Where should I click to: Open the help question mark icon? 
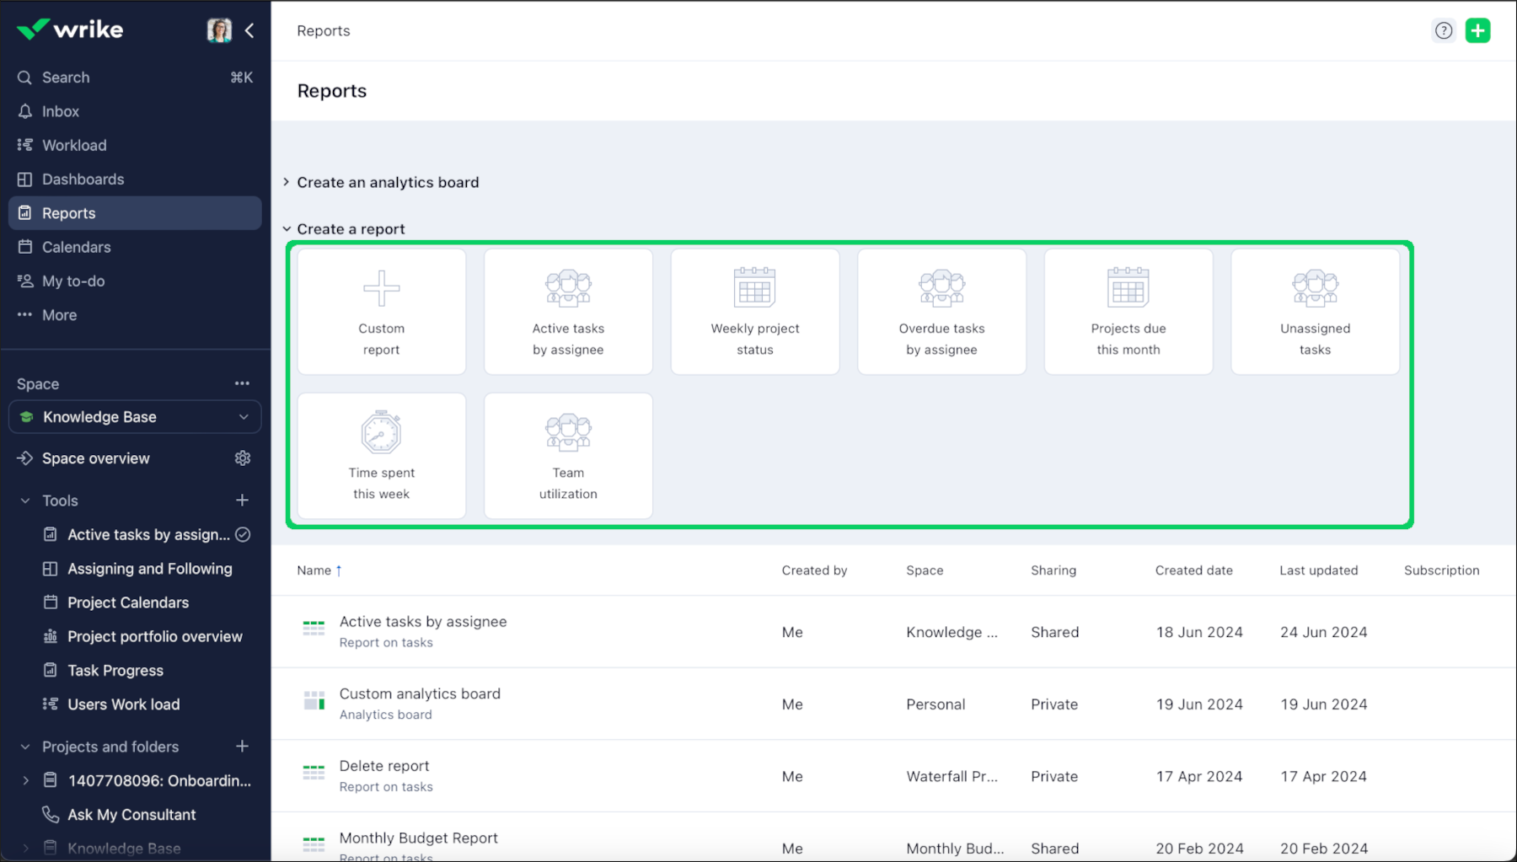coord(1444,31)
